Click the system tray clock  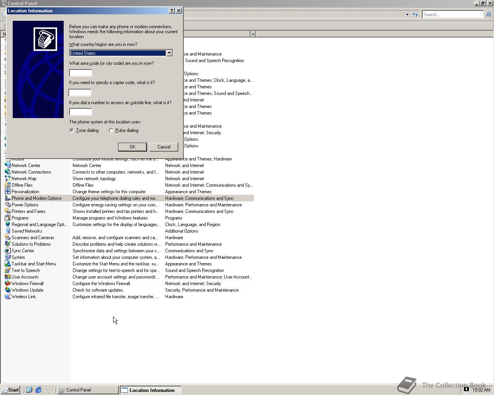point(481,390)
